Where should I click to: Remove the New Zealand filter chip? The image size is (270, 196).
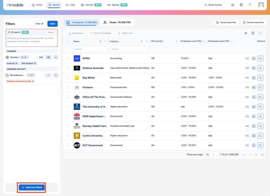35,63
